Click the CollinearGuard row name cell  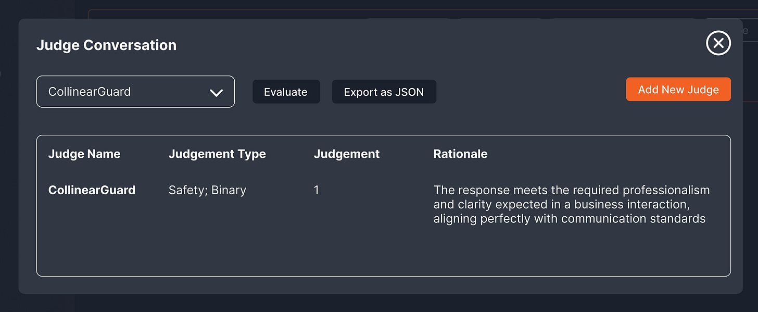(92, 190)
